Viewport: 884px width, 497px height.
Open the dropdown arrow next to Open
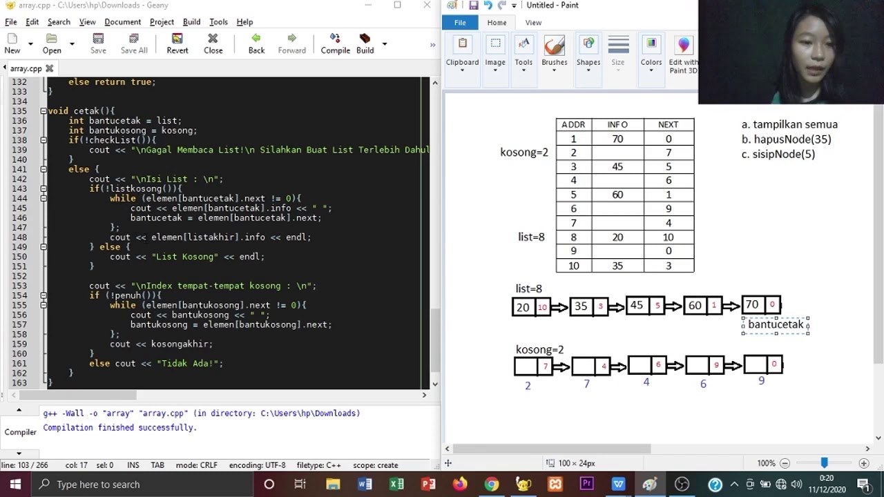(72, 43)
